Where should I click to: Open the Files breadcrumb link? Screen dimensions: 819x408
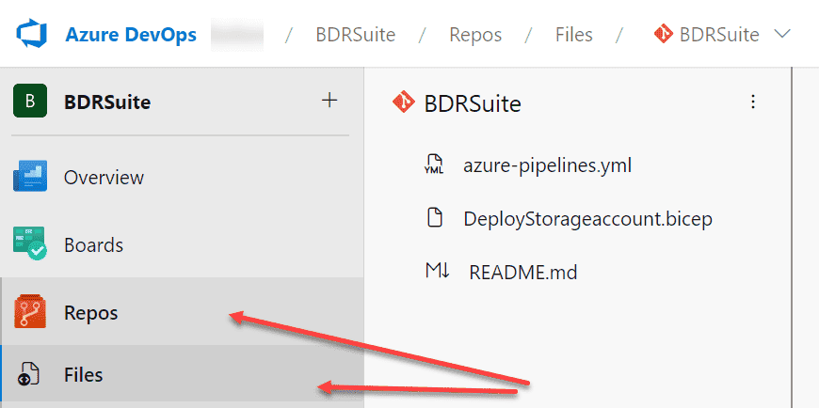pyautogui.click(x=573, y=35)
